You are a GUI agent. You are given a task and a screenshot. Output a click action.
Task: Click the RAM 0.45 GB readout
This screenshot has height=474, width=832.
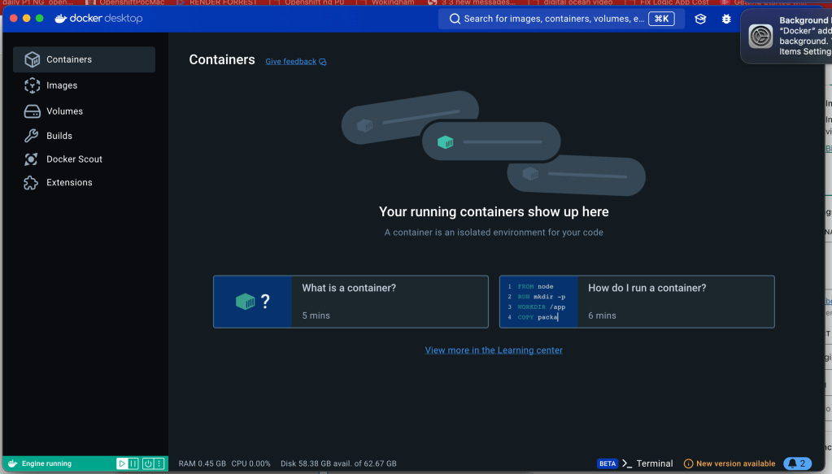point(203,463)
